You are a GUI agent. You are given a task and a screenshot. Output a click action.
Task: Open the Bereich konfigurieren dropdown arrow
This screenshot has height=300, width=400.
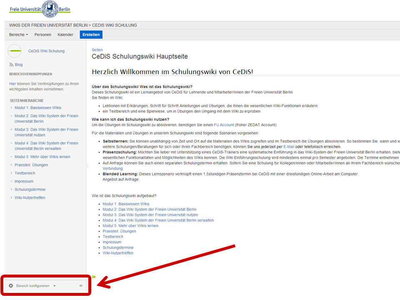[55, 286]
